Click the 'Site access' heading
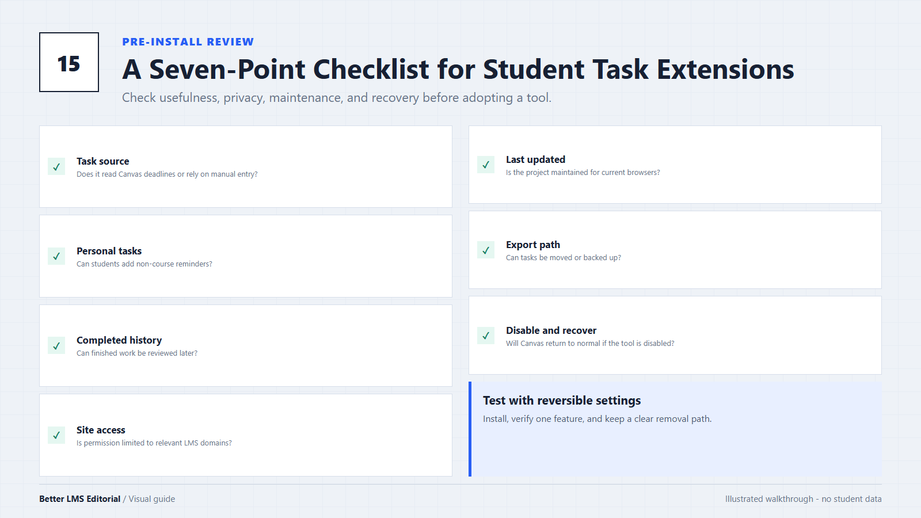 point(101,430)
